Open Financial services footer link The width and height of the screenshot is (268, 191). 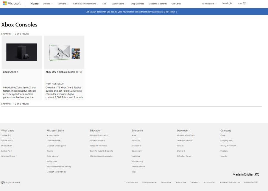[138, 167]
